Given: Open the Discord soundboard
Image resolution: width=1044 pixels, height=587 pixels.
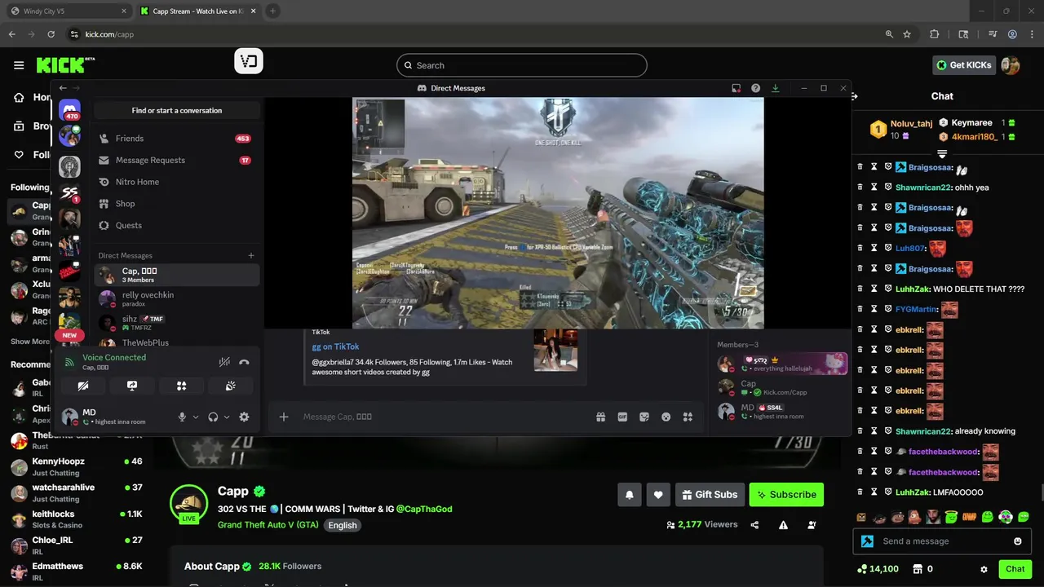Looking at the screenshot, I should (231, 386).
